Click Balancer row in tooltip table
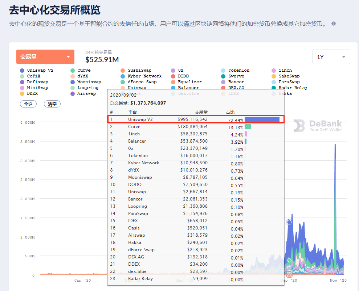This screenshot has height=291, width=359. coord(196,141)
